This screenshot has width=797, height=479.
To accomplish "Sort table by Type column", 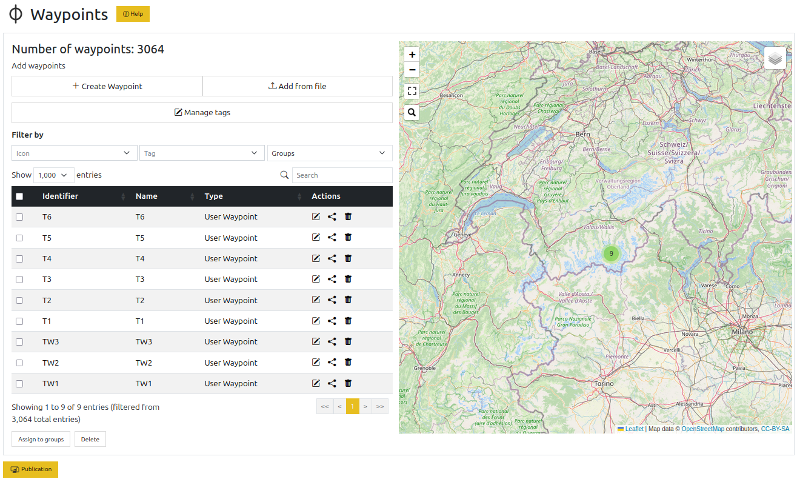I will pos(252,196).
